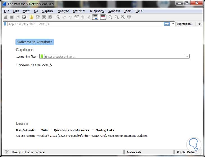The height and width of the screenshot is (157, 205).
Task: Open the View menu
Action: (x=26, y=11)
